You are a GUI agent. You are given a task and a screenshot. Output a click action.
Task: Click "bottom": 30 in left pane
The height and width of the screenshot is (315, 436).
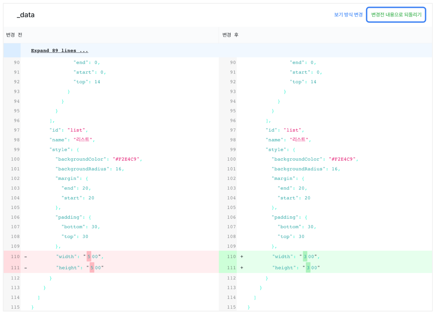[81, 227]
